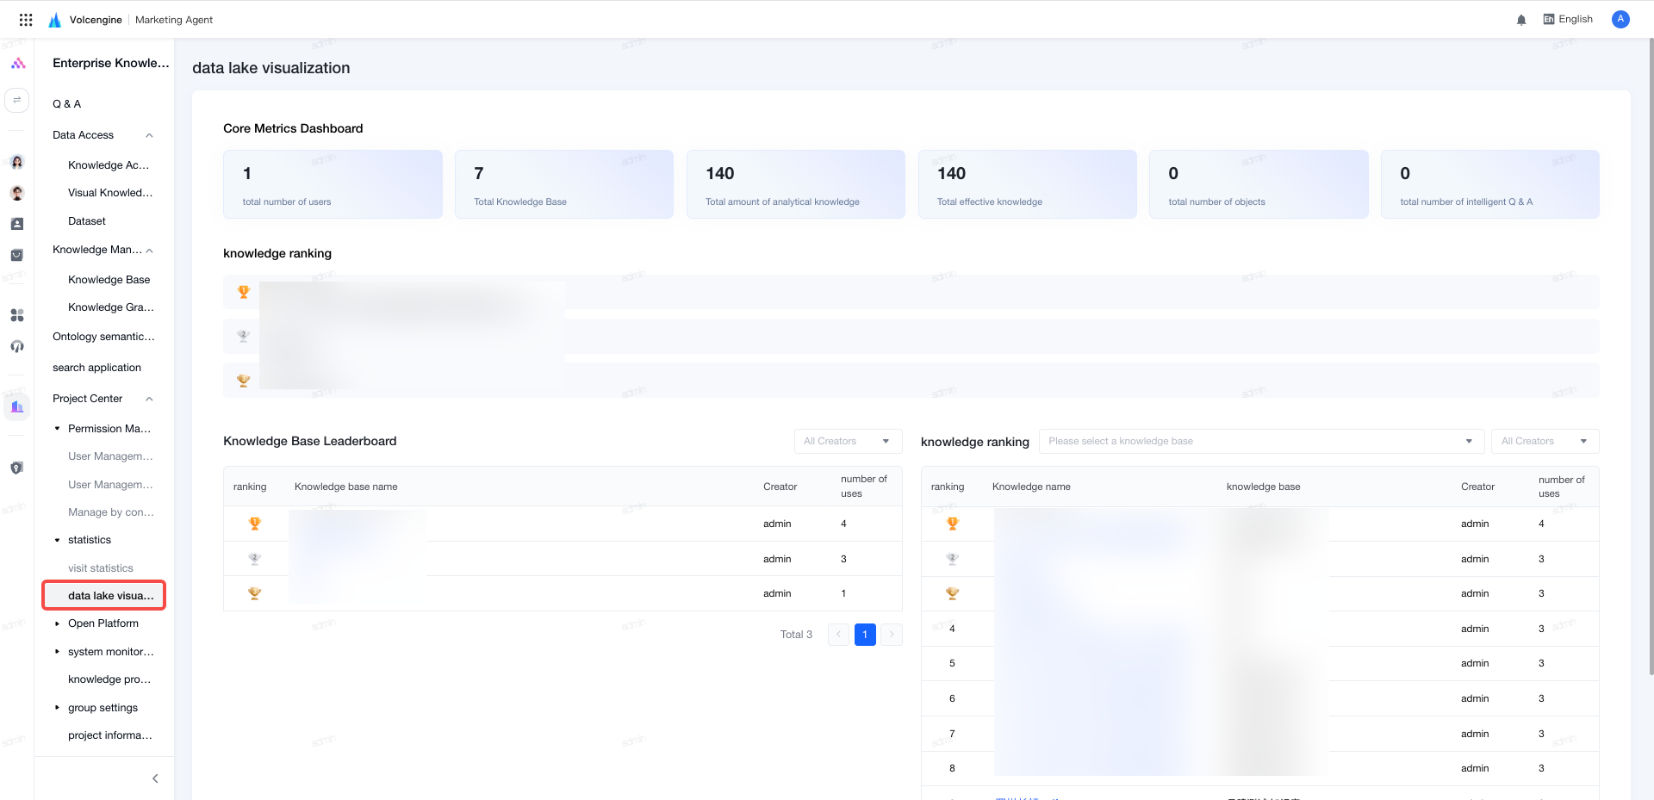1654x800 pixels.
Task: Open All Creators dropdown for Leaderboard
Action: (x=848, y=441)
